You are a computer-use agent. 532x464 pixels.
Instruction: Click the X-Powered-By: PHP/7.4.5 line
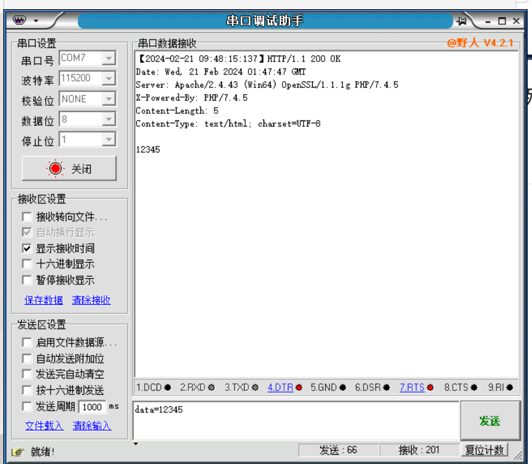coord(192,98)
